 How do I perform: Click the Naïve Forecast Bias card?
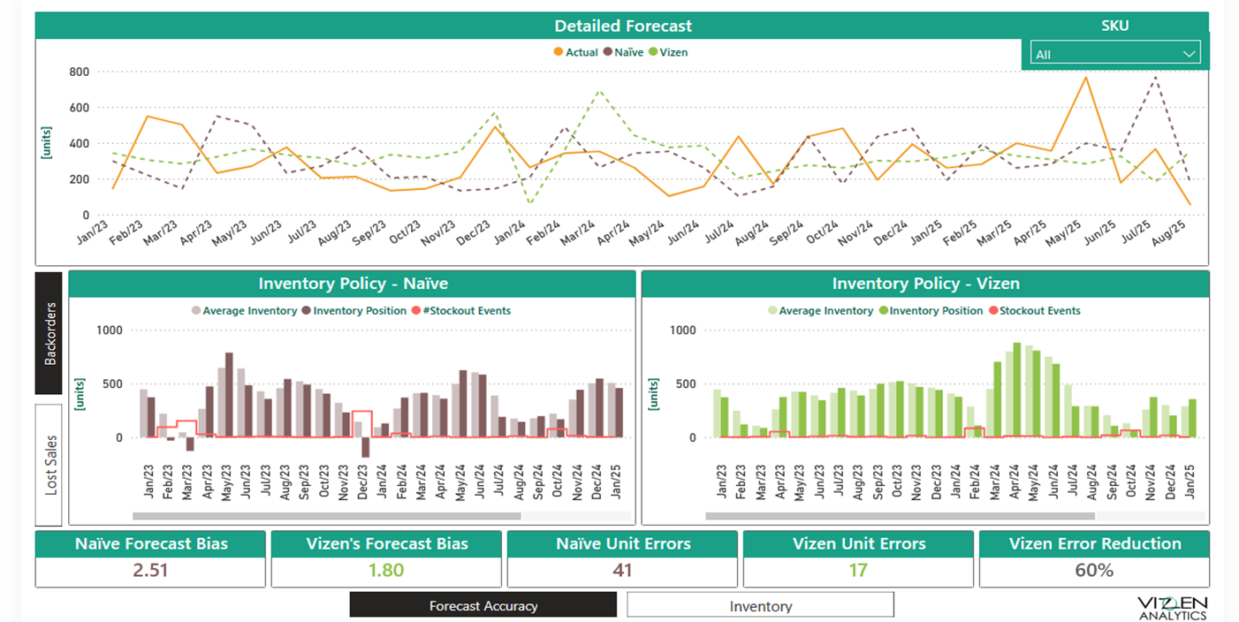tap(150, 558)
